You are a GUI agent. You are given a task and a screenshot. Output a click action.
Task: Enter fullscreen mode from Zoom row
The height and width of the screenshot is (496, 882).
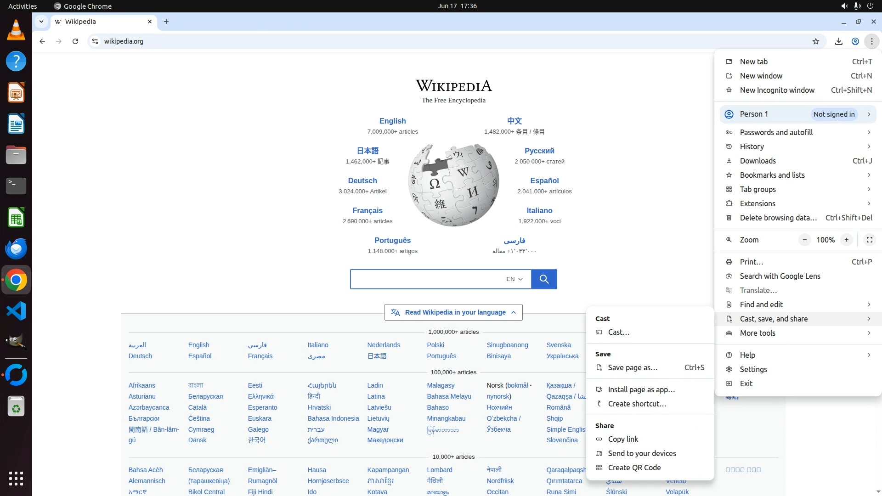click(x=870, y=240)
